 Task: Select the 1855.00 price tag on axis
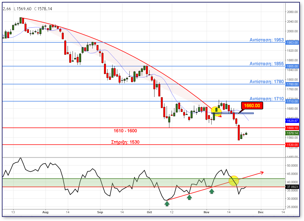tap(292, 66)
